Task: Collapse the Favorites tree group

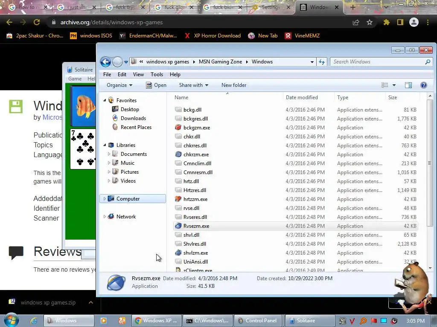Action: click(x=105, y=100)
